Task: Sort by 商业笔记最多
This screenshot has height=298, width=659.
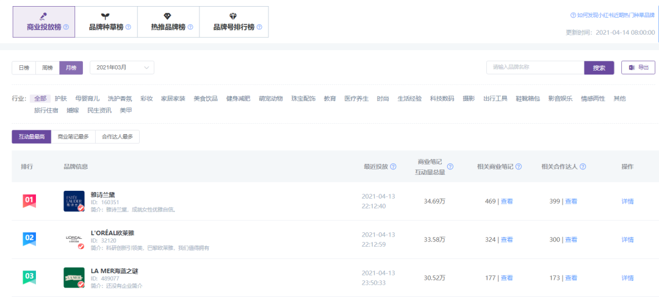Action: pos(73,137)
